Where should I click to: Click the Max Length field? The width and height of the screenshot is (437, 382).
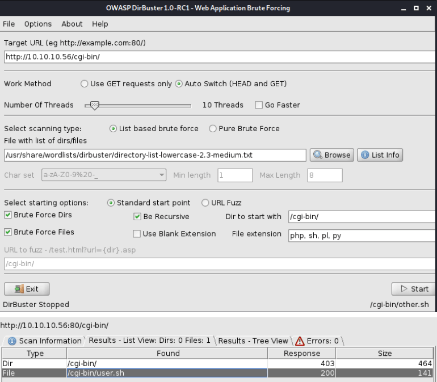[x=325, y=175]
